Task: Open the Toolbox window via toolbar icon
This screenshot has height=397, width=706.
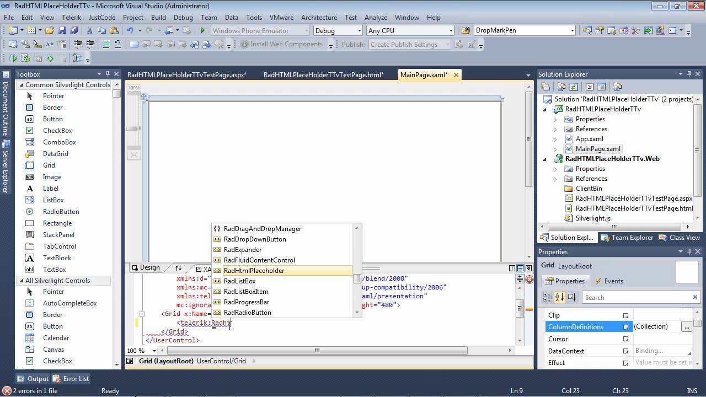Action: (x=637, y=31)
